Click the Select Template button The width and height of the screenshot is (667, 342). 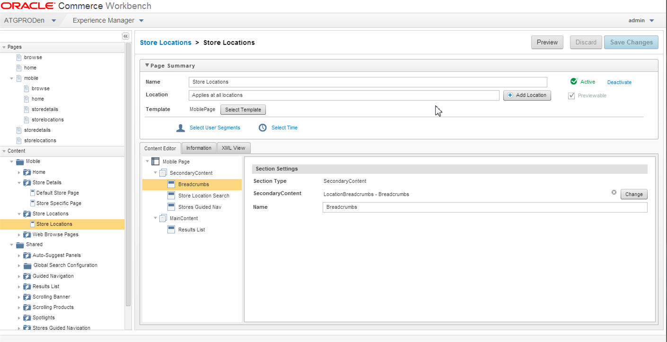(243, 110)
